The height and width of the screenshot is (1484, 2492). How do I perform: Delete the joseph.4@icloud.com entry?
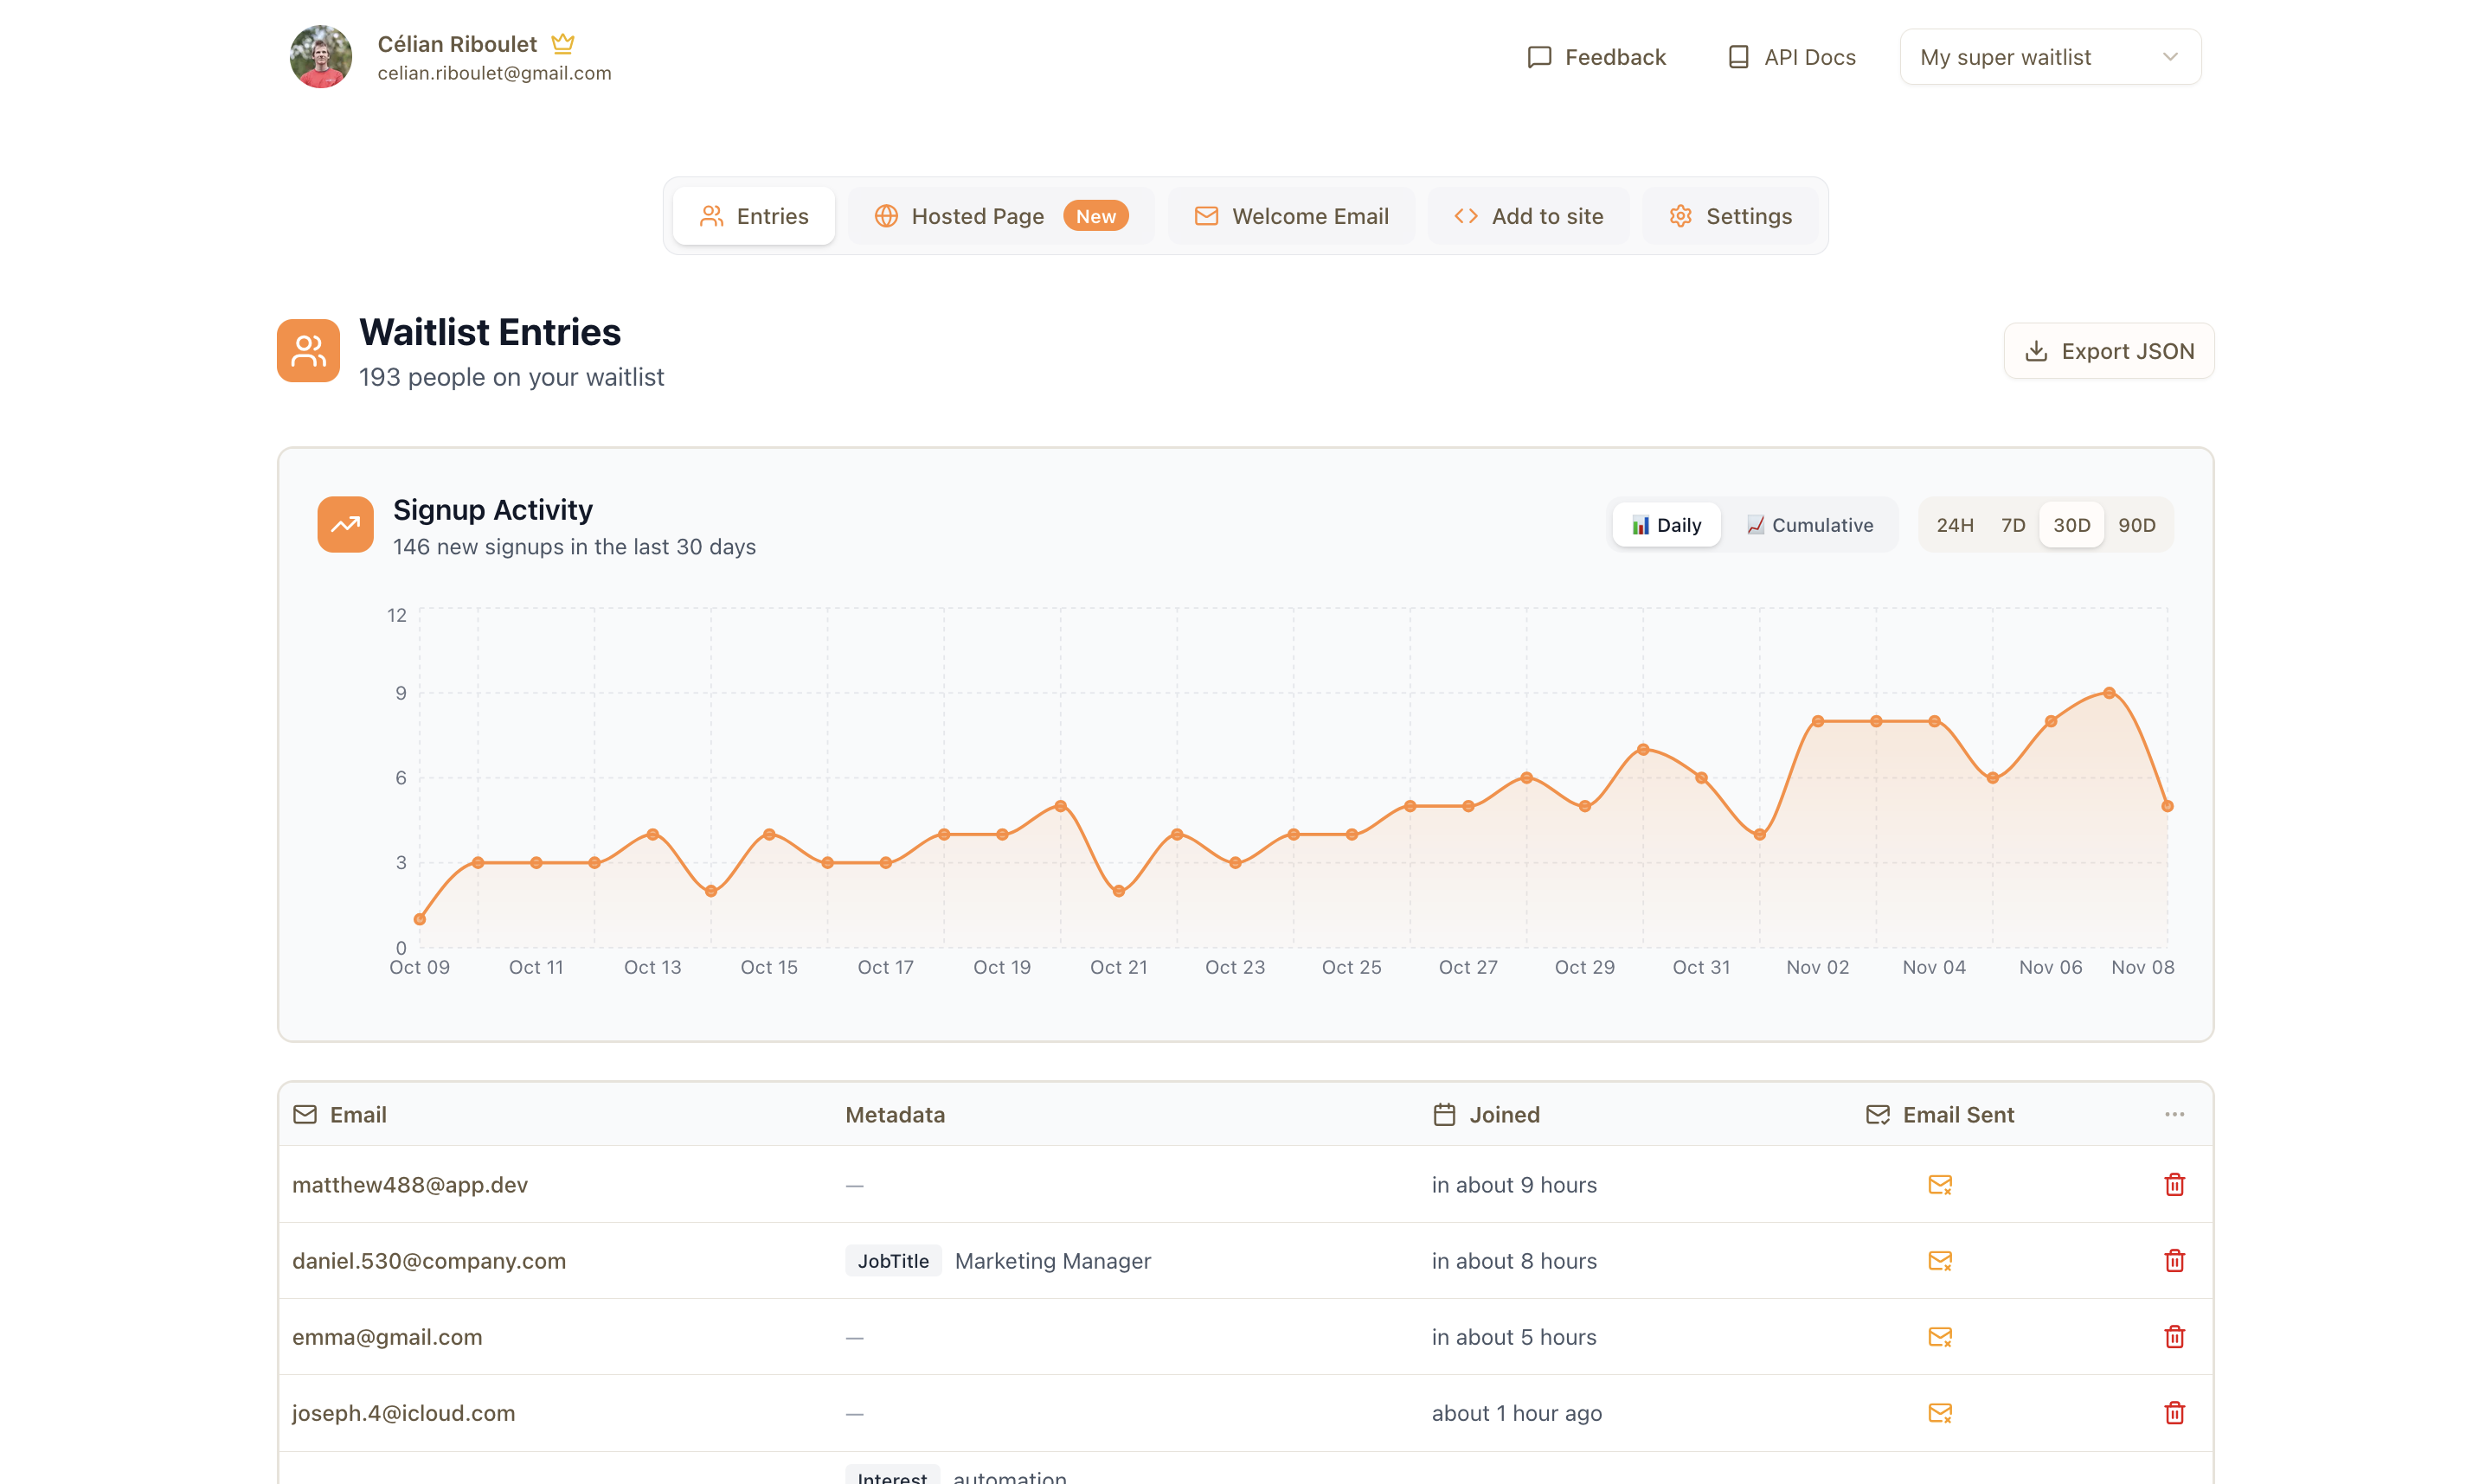(x=2174, y=1412)
